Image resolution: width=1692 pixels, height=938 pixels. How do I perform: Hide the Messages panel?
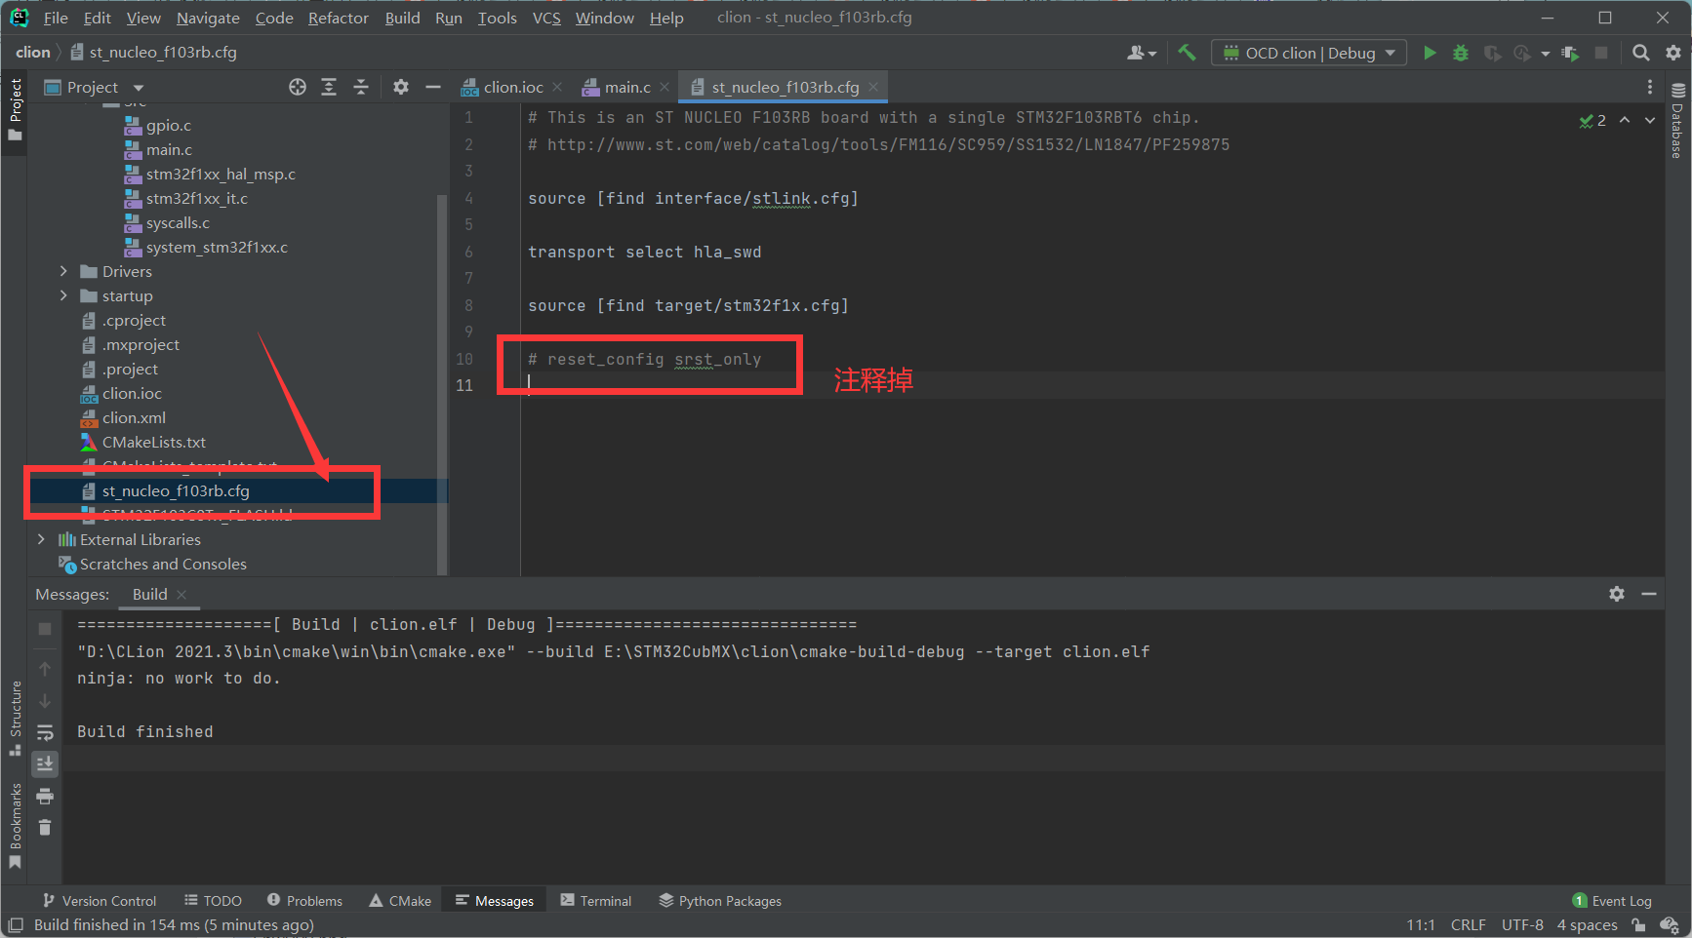click(x=1649, y=594)
